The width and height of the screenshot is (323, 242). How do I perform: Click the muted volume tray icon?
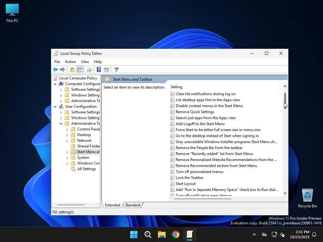pos(282,234)
